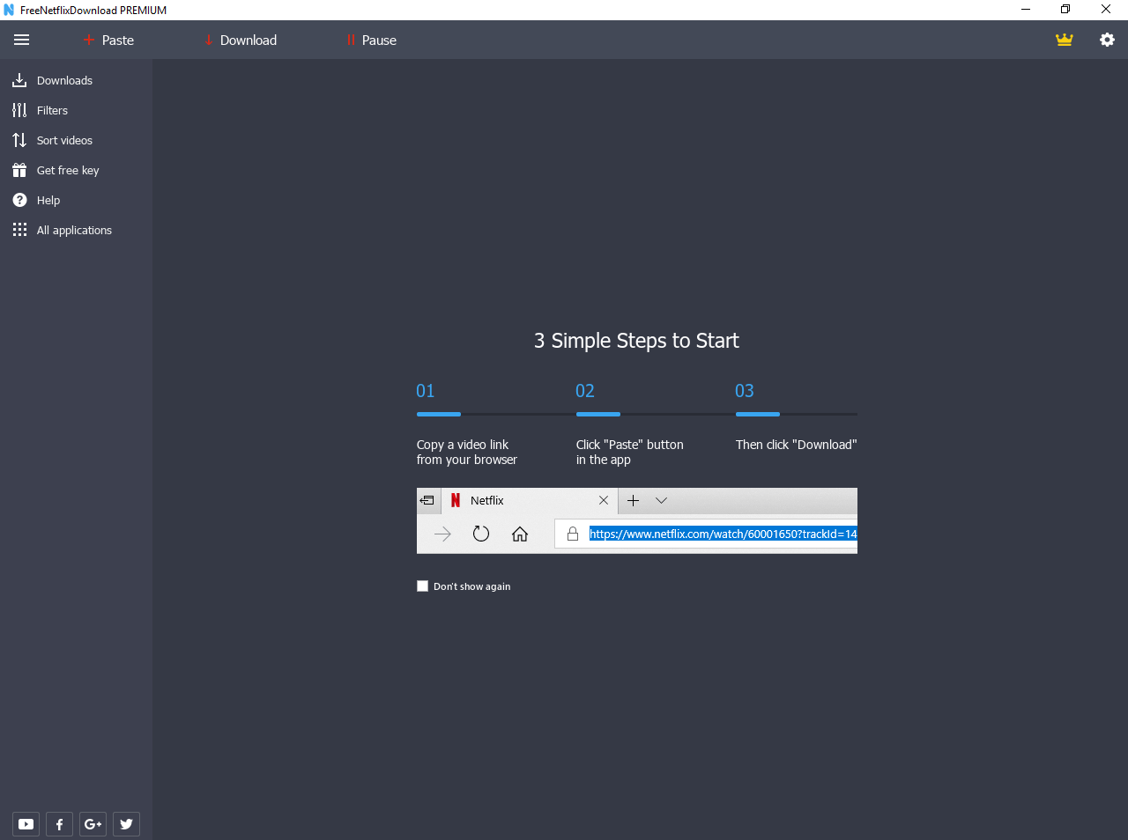
Task: Pause downloads with the Pause button
Action: (371, 41)
